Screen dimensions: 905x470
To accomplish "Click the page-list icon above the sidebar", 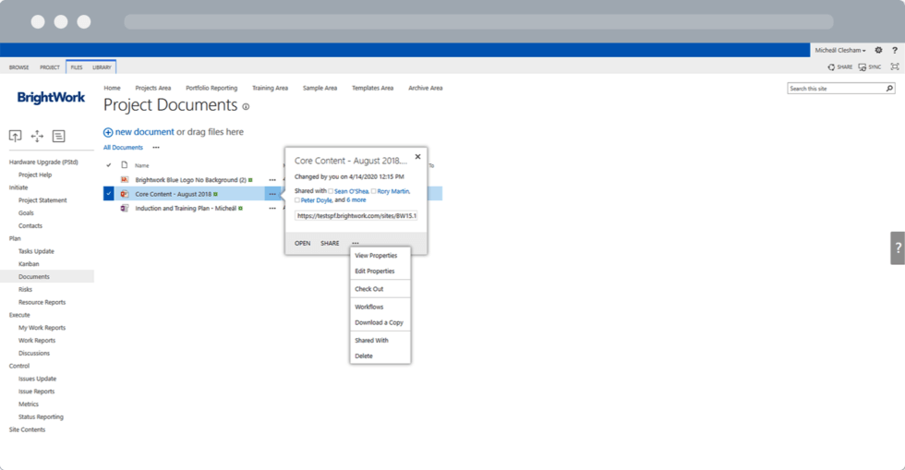I will 58,137.
